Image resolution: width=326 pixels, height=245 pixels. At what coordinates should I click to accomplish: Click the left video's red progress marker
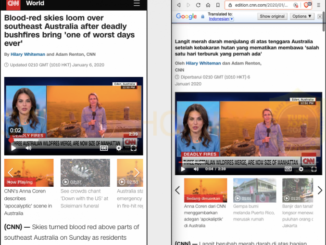pyautogui.click(x=11, y=140)
